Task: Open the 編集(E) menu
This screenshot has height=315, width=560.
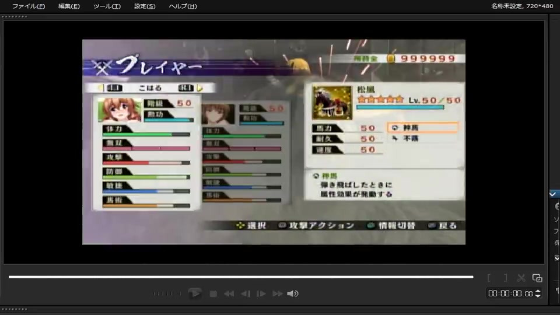Action: [69, 6]
